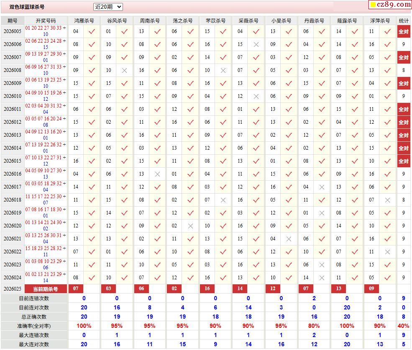Click the cross mark in row 2026006
Screen dimensions: 412x350
click(x=256, y=44)
